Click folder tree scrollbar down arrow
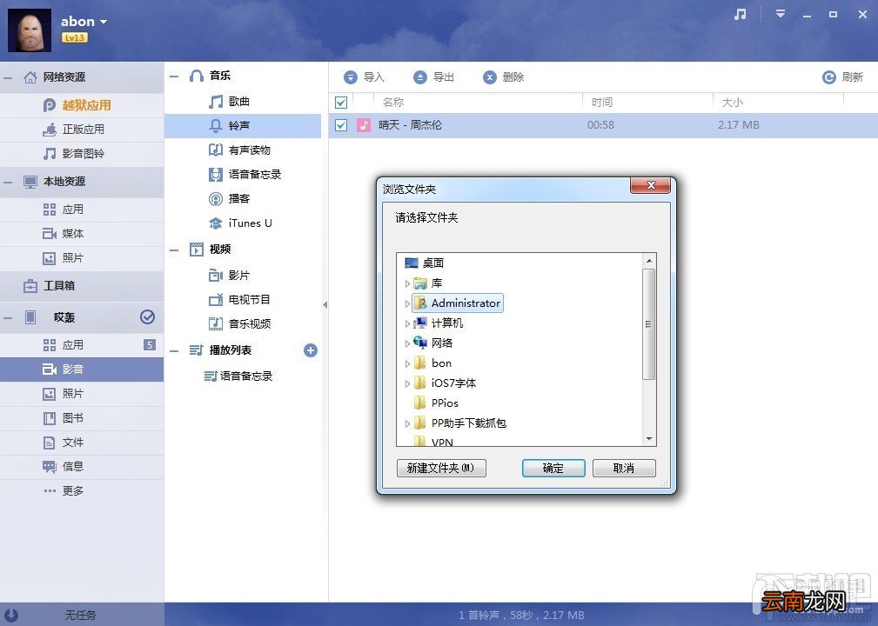 click(x=649, y=439)
